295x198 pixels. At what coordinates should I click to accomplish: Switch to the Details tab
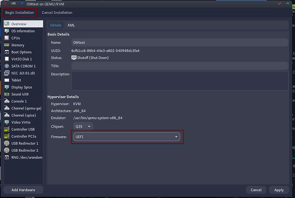point(56,25)
